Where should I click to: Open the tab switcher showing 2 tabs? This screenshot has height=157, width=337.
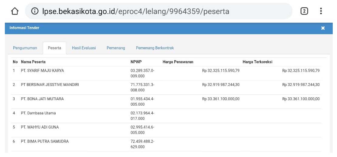click(x=304, y=11)
